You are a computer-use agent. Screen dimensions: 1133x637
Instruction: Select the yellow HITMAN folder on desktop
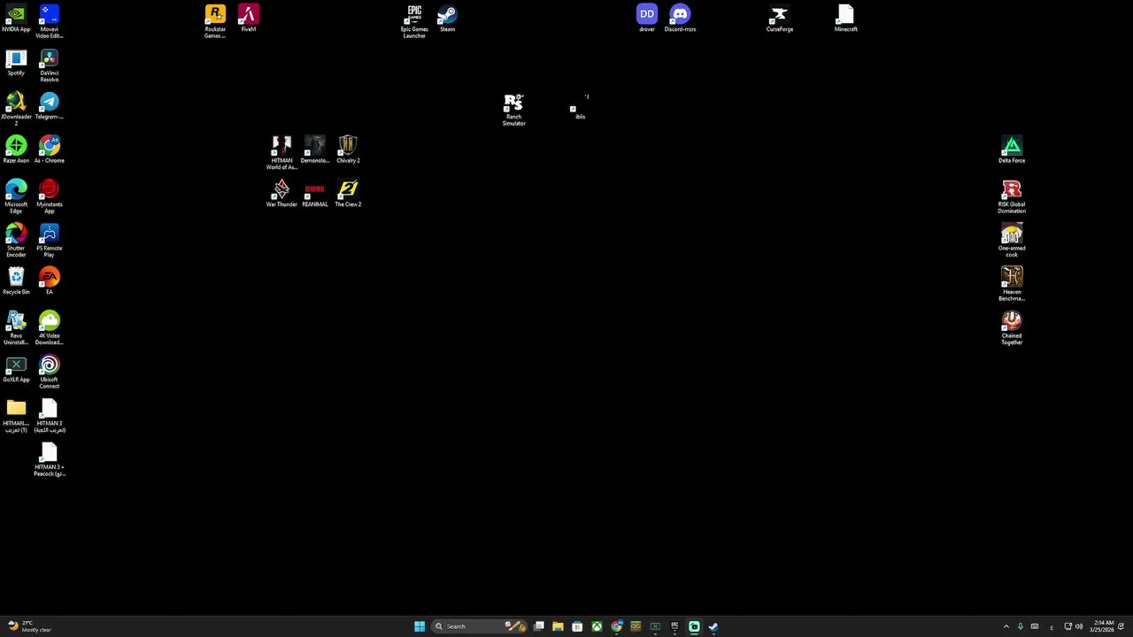[x=16, y=416]
